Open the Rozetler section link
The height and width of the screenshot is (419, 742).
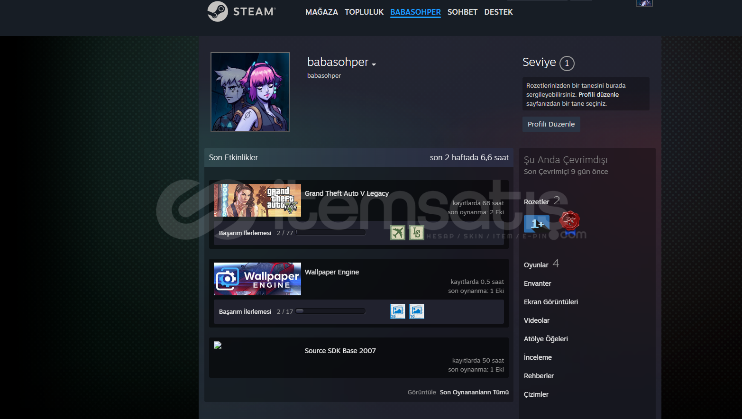[537, 202]
